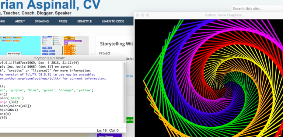Open the PRESS menu item
The image size is (283, 137).
pos(63,21)
